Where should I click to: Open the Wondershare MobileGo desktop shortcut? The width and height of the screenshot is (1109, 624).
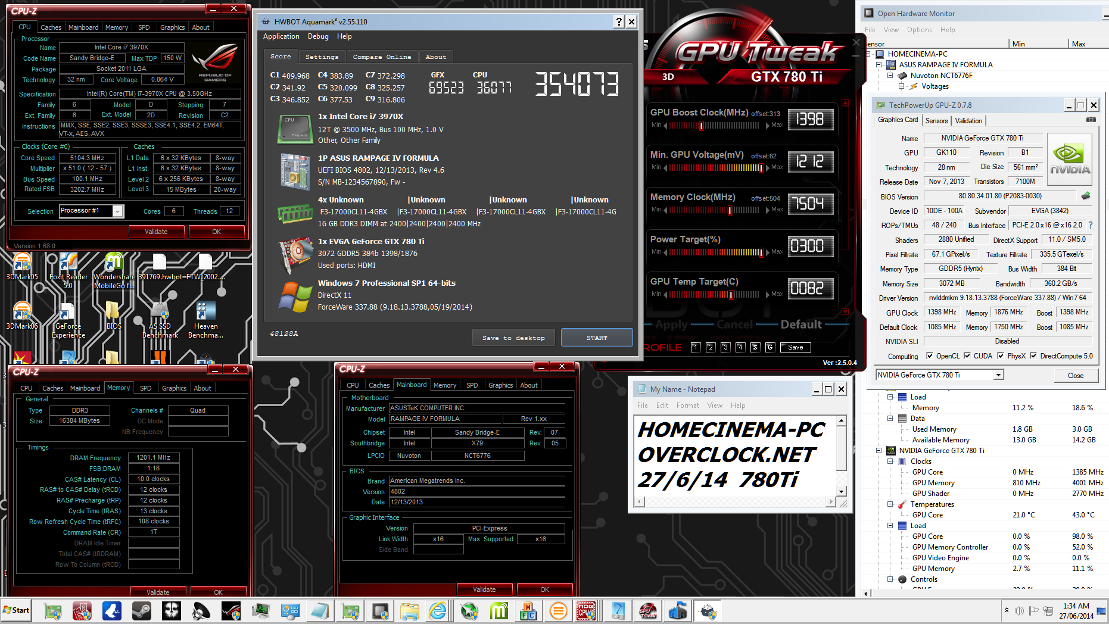pos(114,270)
